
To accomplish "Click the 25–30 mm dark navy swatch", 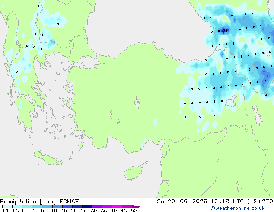I will click(x=87, y=206).
